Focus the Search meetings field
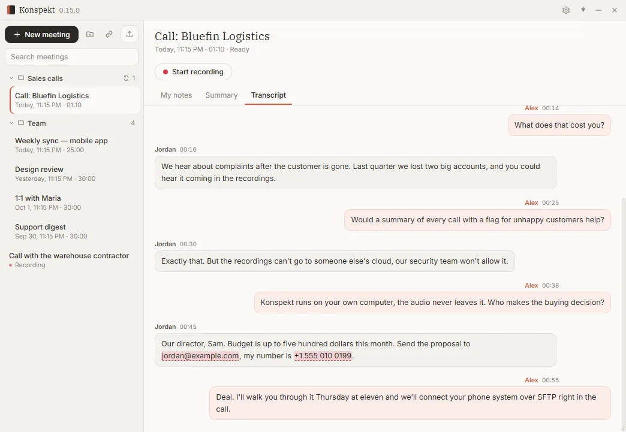The height and width of the screenshot is (432, 626). tap(71, 57)
